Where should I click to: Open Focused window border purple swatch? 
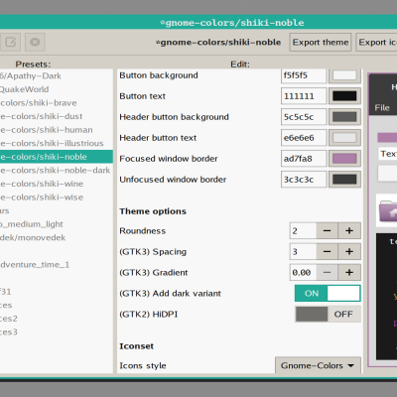pyautogui.click(x=344, y=159)
